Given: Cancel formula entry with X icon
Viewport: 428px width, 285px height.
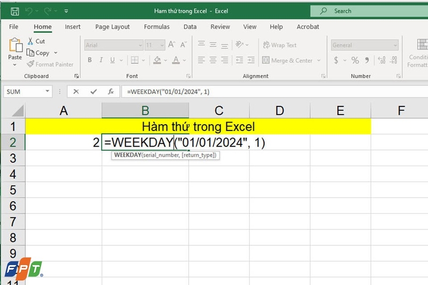Looking at the screenshot, I should coord(76,91).
